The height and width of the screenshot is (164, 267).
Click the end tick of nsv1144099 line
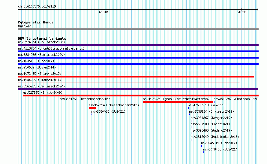click(x=240, y=83)
